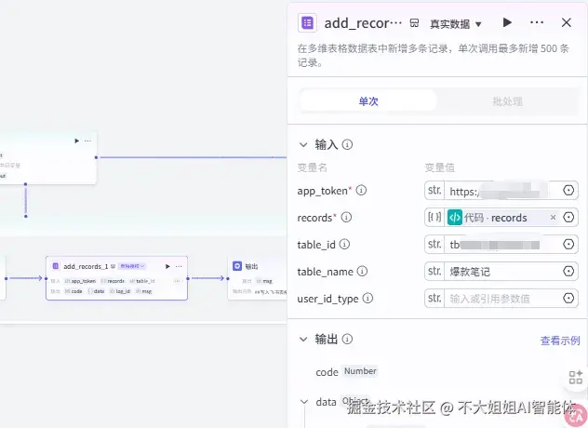Open the purple tag dropdown on add_records_1 node

pos(132,266)
